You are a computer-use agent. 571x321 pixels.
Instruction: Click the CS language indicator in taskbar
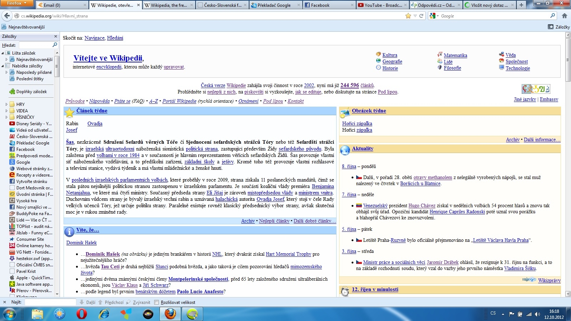click(x=493, y=313)
